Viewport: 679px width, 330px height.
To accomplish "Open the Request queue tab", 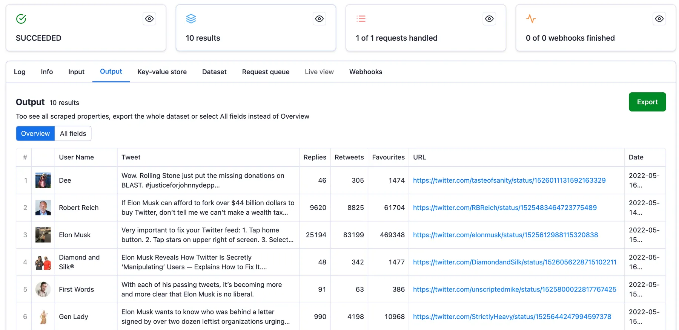I will pyautogui.click(x=266, y=72).
